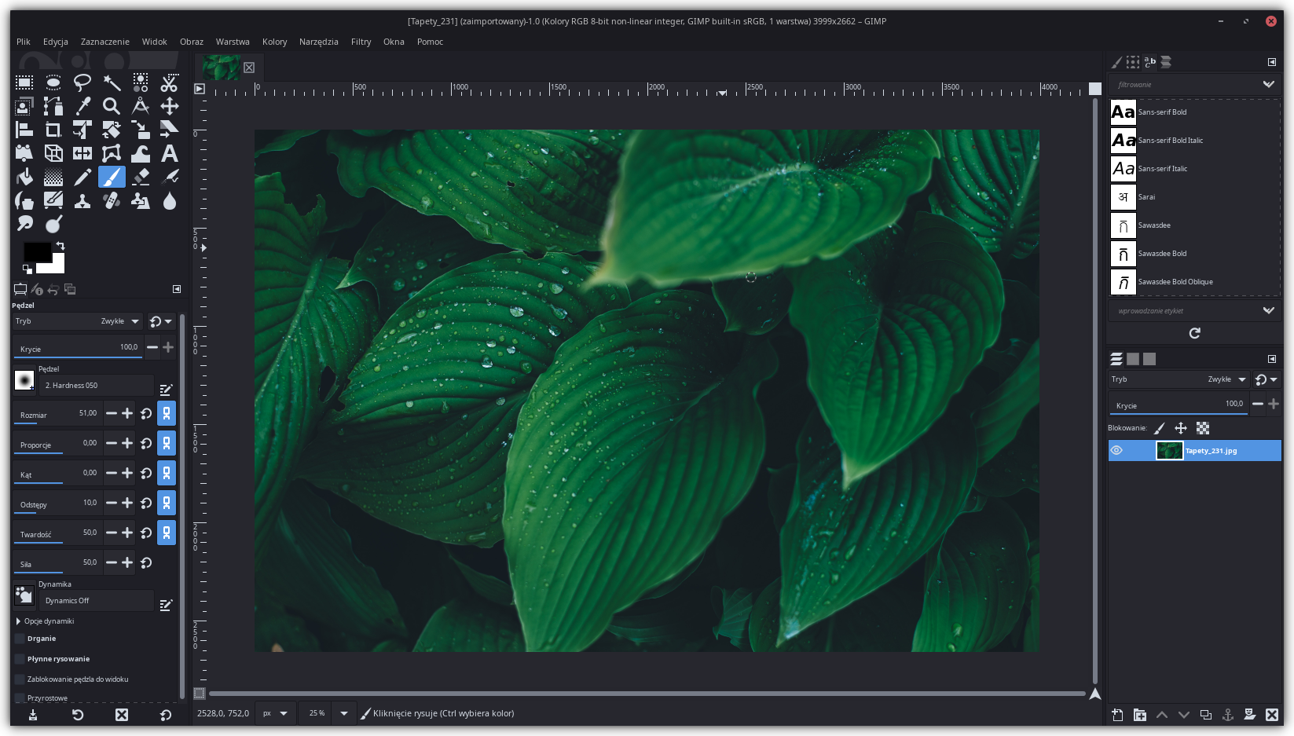The width and height of the screenshot is (1294, 736).
Task: Select the Eraser tool
Action: click(141, 177)
